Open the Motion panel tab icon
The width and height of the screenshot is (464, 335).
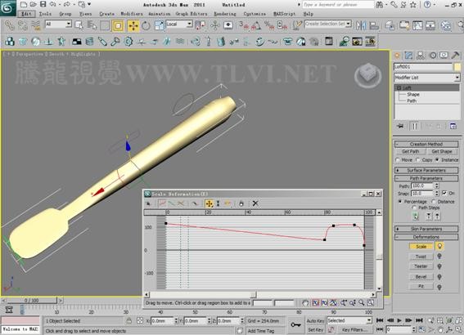click(x=433, y=56)
